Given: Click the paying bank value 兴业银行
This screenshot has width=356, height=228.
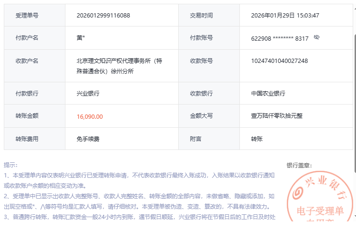Looking at the screenshot, I should (88, 94).
